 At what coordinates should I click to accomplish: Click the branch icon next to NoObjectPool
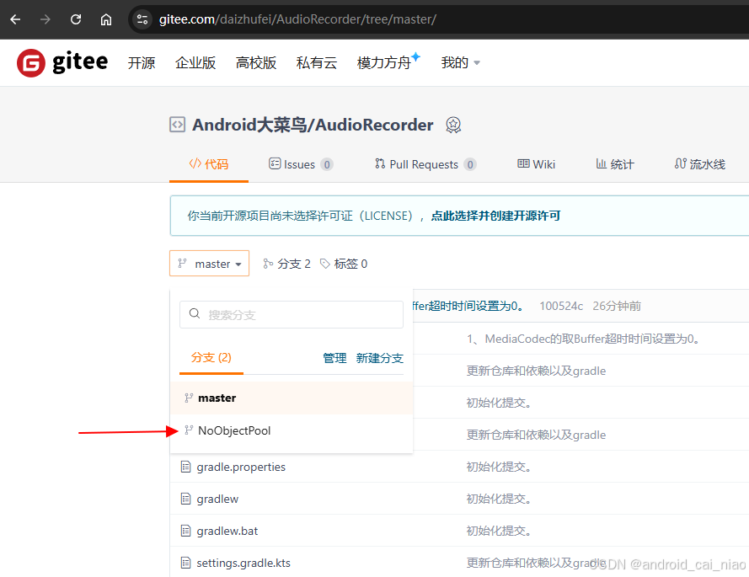(189, 430)
